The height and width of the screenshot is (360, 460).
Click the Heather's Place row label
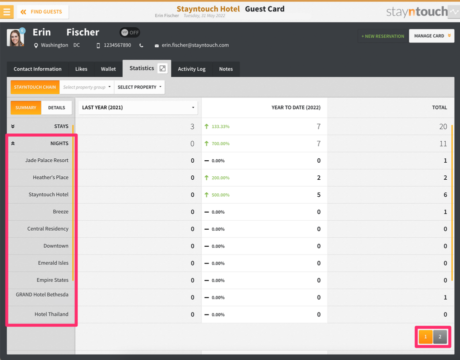tap(50, 177)
